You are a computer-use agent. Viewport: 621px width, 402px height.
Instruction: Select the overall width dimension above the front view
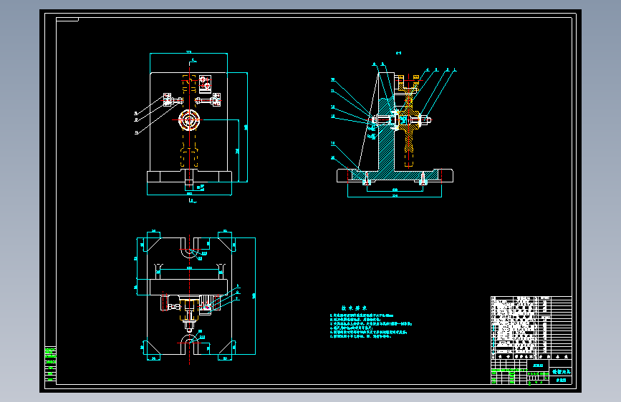[x=188, y=53]
